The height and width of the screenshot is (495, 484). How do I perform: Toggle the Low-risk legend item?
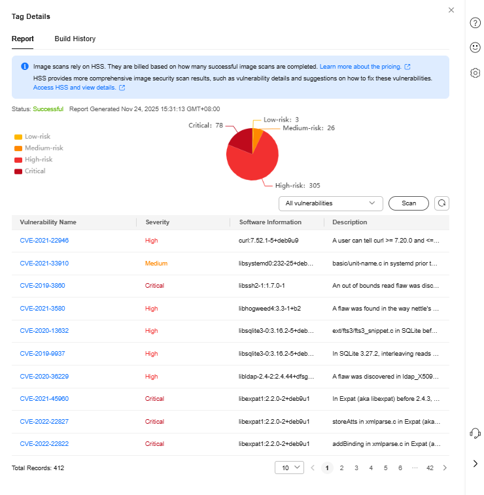pos(32,137)
